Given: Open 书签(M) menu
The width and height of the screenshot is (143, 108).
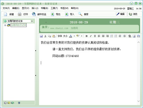Looking at the screenshot, I should 64,8.
